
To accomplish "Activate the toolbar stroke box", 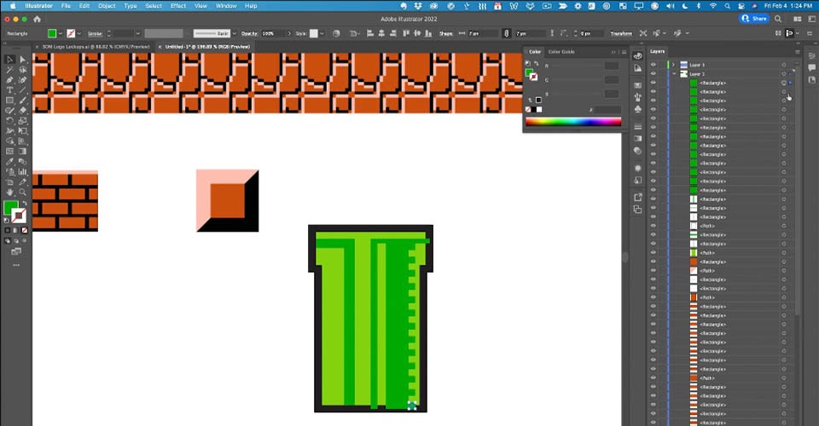I will 19,216.
